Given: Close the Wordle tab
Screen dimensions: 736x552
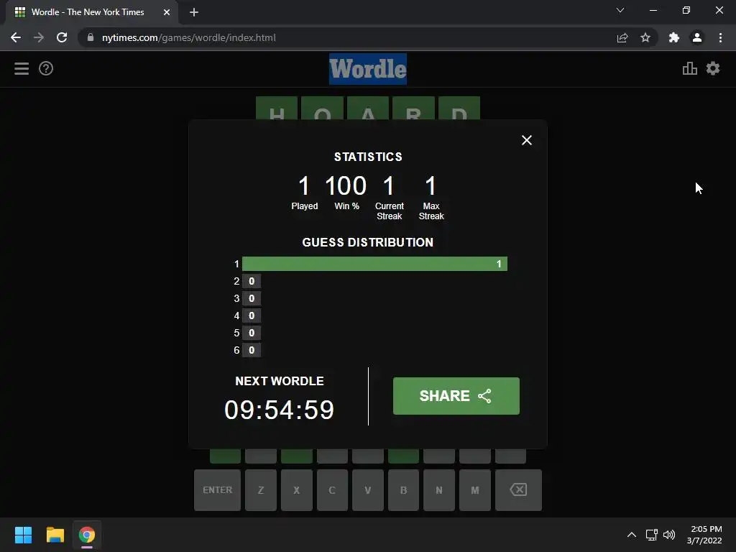Looking at the screenshot, I should point(167,12).
